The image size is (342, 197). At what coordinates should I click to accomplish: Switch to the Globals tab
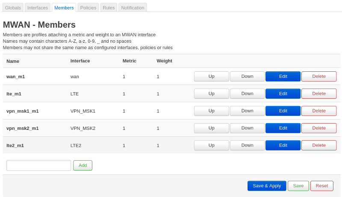pos(13,8)
